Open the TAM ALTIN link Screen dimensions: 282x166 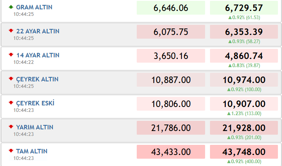[x=32, y=151]
